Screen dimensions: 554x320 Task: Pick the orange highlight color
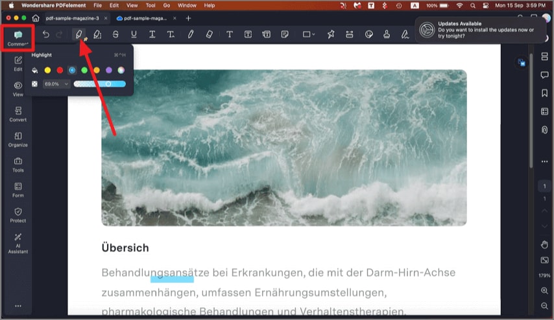[97, 70]
